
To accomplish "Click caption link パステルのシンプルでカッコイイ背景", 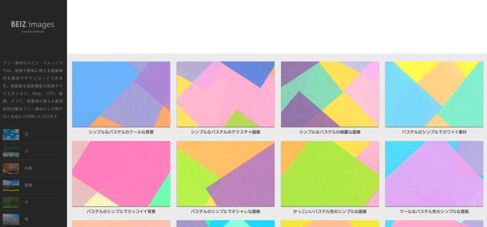I will (x=121, y=212).
